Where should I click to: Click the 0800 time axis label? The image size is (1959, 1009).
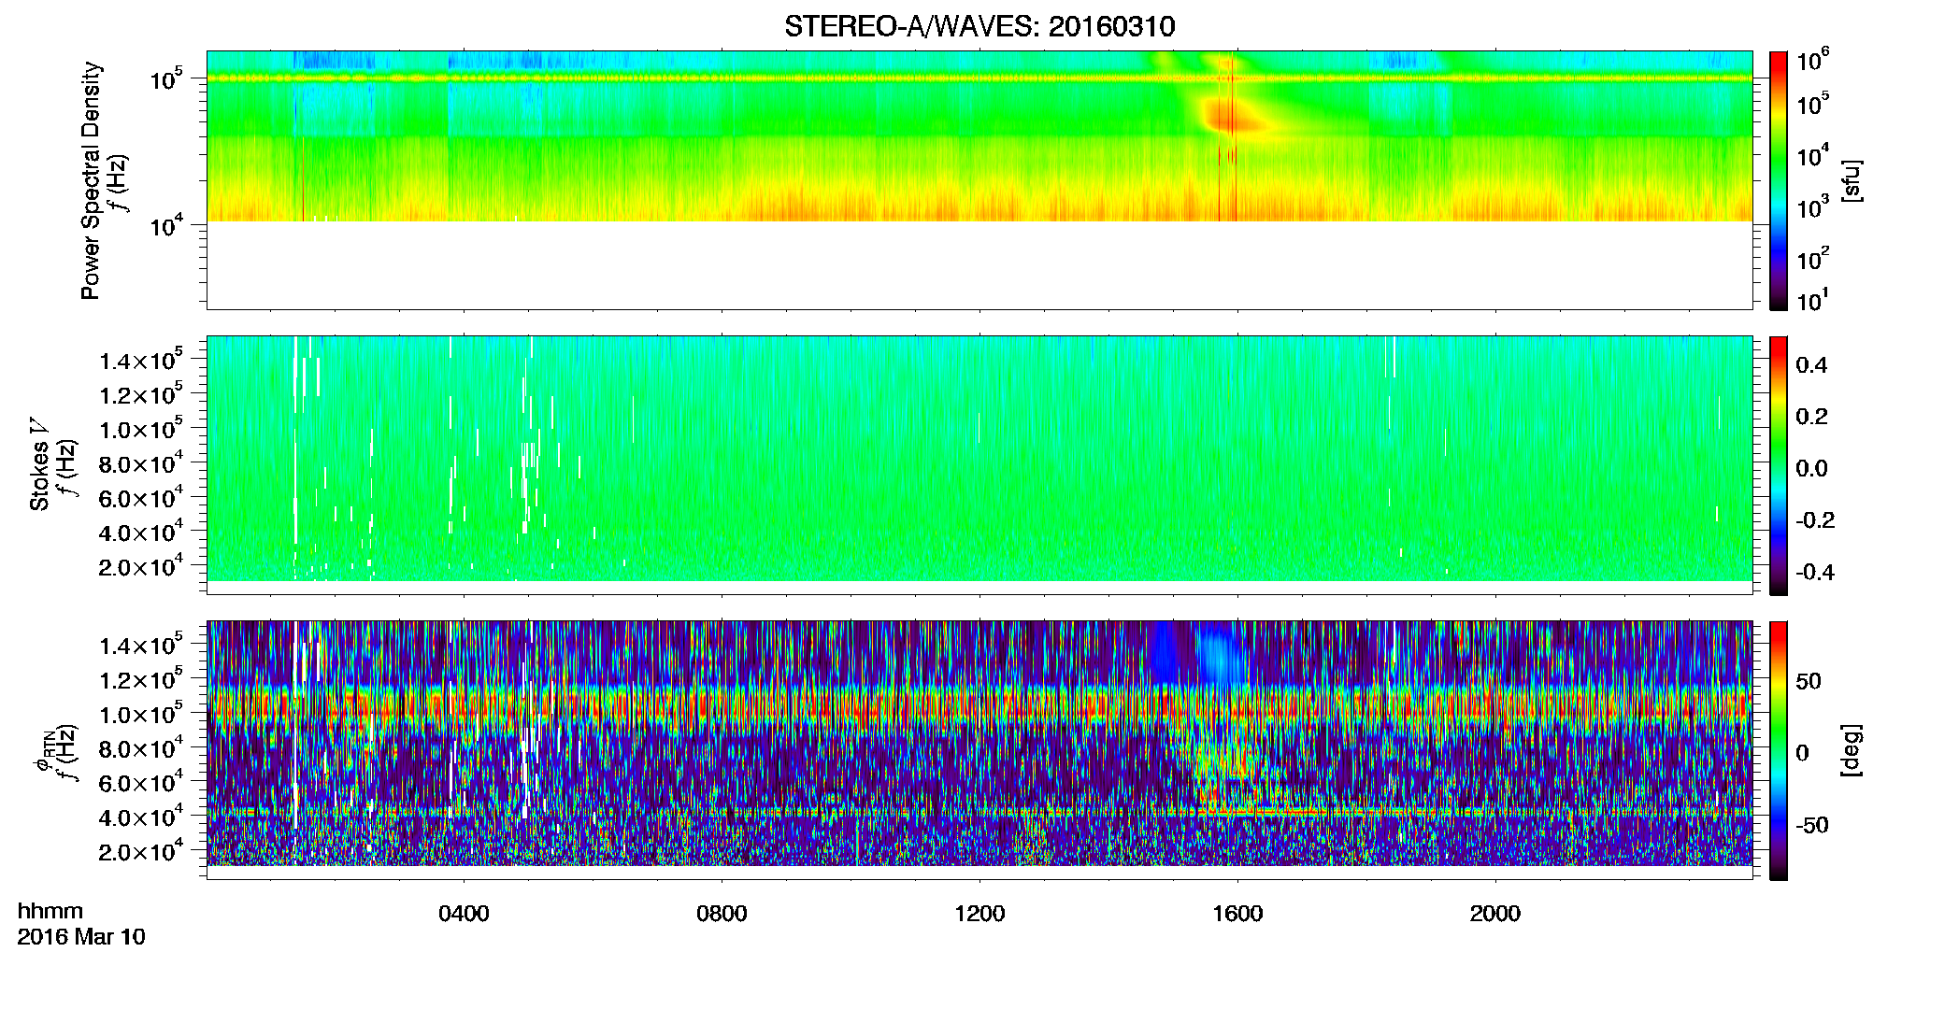tap(722, 914)
